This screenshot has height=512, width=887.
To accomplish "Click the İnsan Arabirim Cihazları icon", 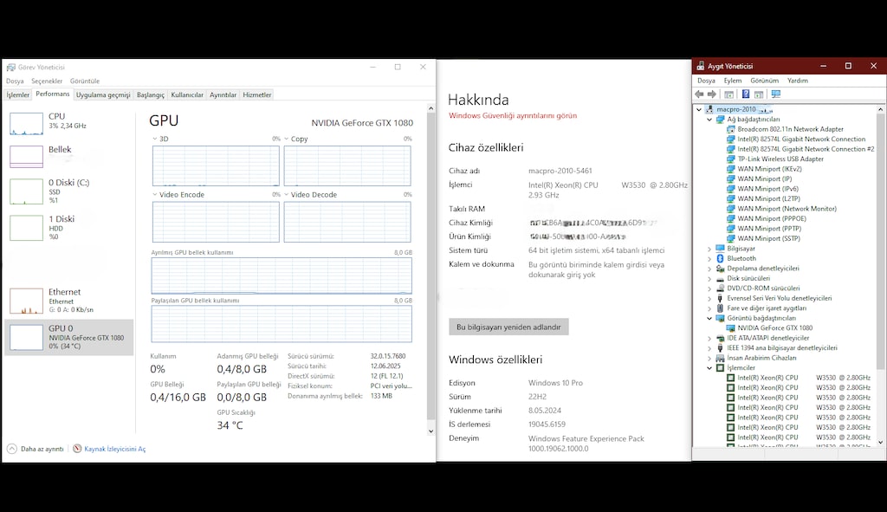I will (720, 358).
